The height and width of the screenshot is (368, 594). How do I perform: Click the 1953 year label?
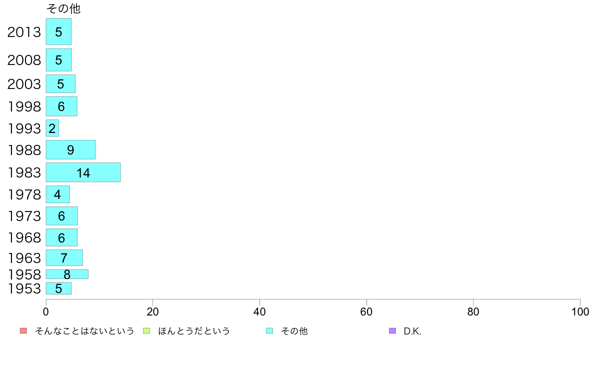pos(24,288)
